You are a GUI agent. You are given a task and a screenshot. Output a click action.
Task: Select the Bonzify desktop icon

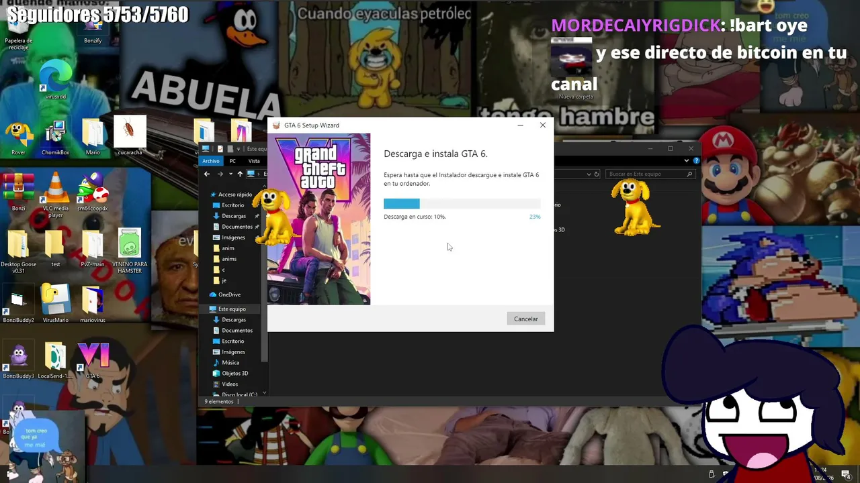click(93, 30)
